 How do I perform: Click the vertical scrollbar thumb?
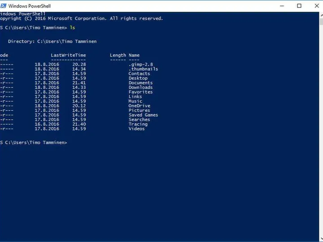point(321,22)
